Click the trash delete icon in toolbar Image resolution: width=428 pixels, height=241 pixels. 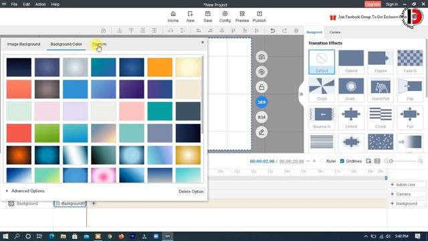296,31
